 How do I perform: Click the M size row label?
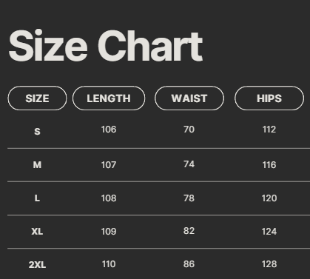(x=37, y=164)
